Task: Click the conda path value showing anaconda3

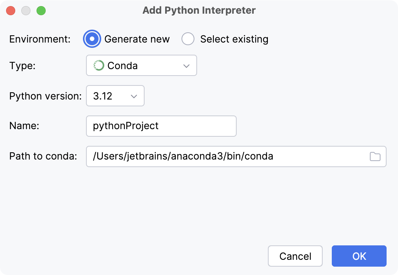Action: click(183, 156)
